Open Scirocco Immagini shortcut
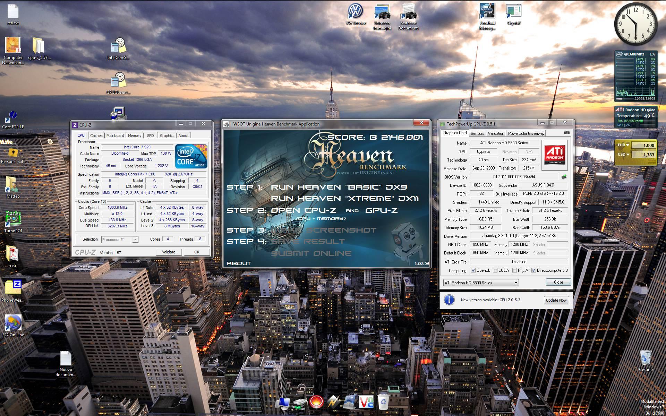This screenshot has width=666, height=416. point(382,17)
